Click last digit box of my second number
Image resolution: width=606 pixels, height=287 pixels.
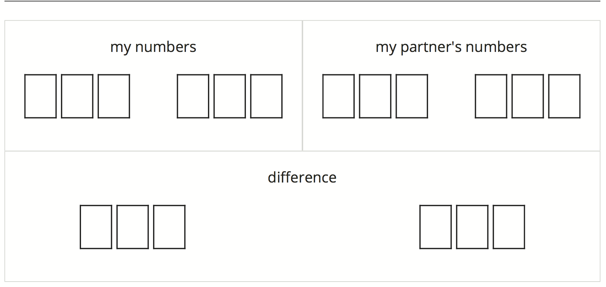click(266, 96)
